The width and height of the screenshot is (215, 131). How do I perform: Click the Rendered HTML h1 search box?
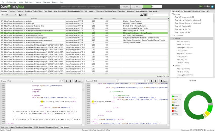(132, 81)
